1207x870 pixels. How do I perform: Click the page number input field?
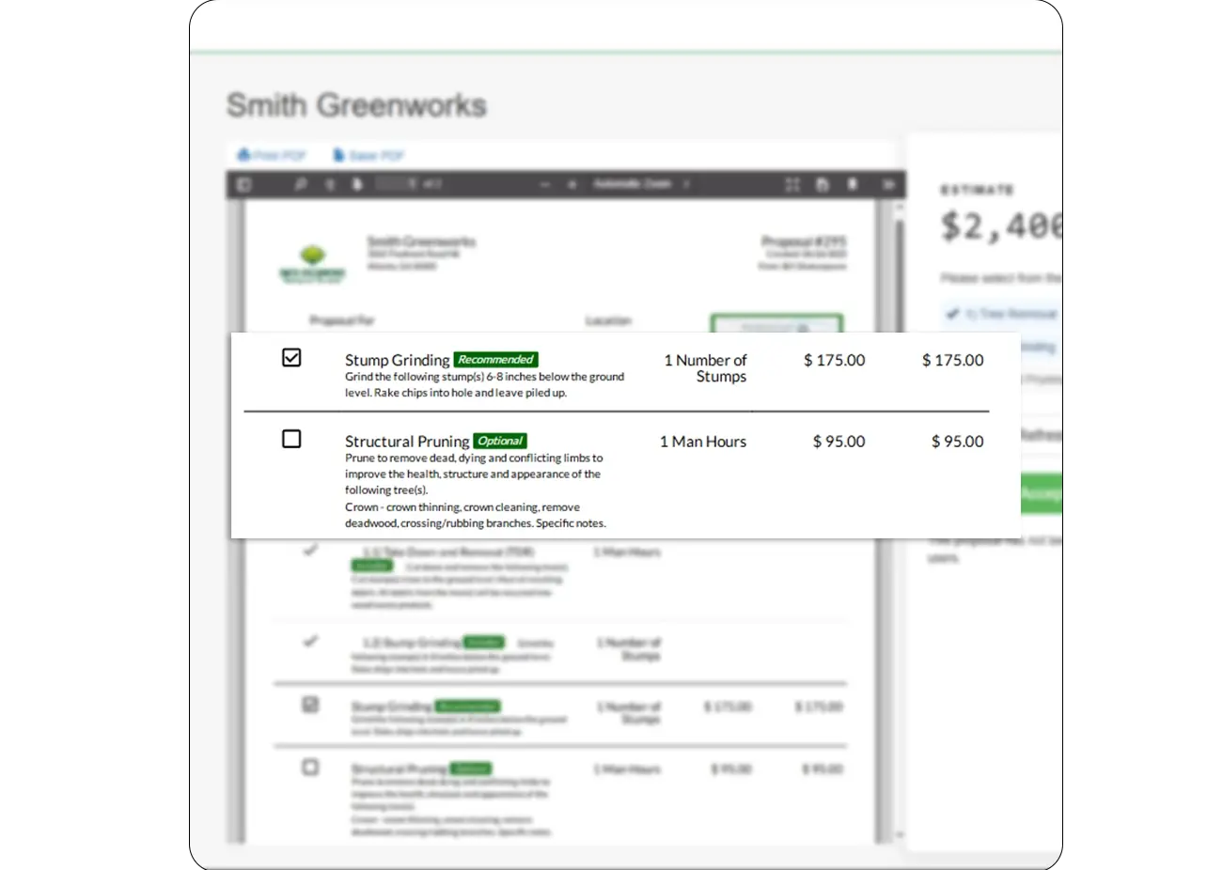(x=397, y=185)
